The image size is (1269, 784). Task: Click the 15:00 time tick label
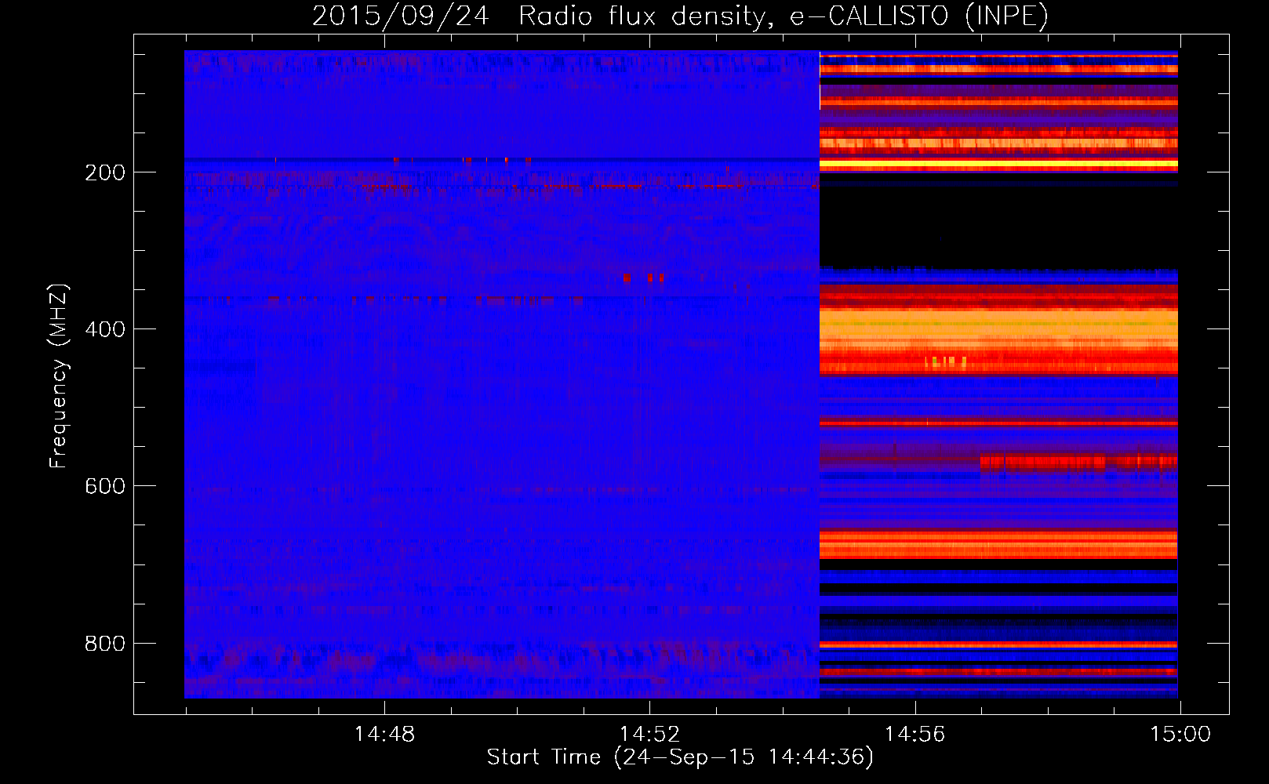coord(1180,735)
